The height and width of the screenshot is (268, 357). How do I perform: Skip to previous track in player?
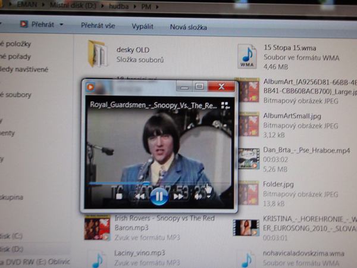[139, 196]
